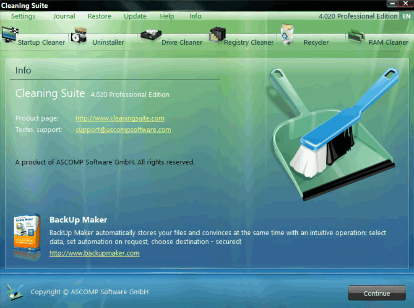Image resolution: width=414 pixels, height=308 pixels.
Task: Click the 'Techn. support:' label
Action: pyautogui.click(x=39, y=130)
